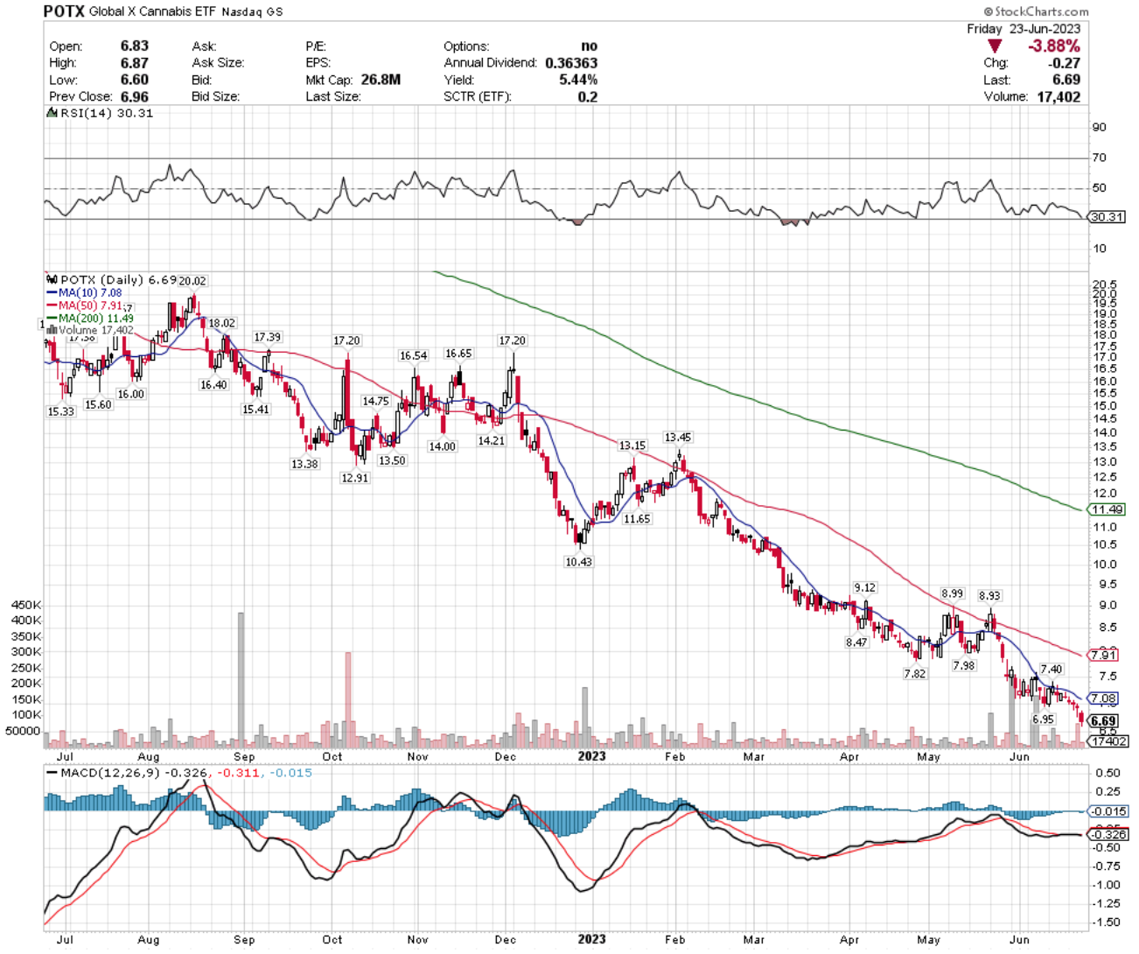The image size is (1139, 954).
Task: Click the 16.54 price label
Action: 414,355
